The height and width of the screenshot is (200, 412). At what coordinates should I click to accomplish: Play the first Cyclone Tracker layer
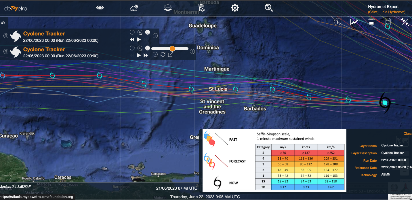point(139,39)
